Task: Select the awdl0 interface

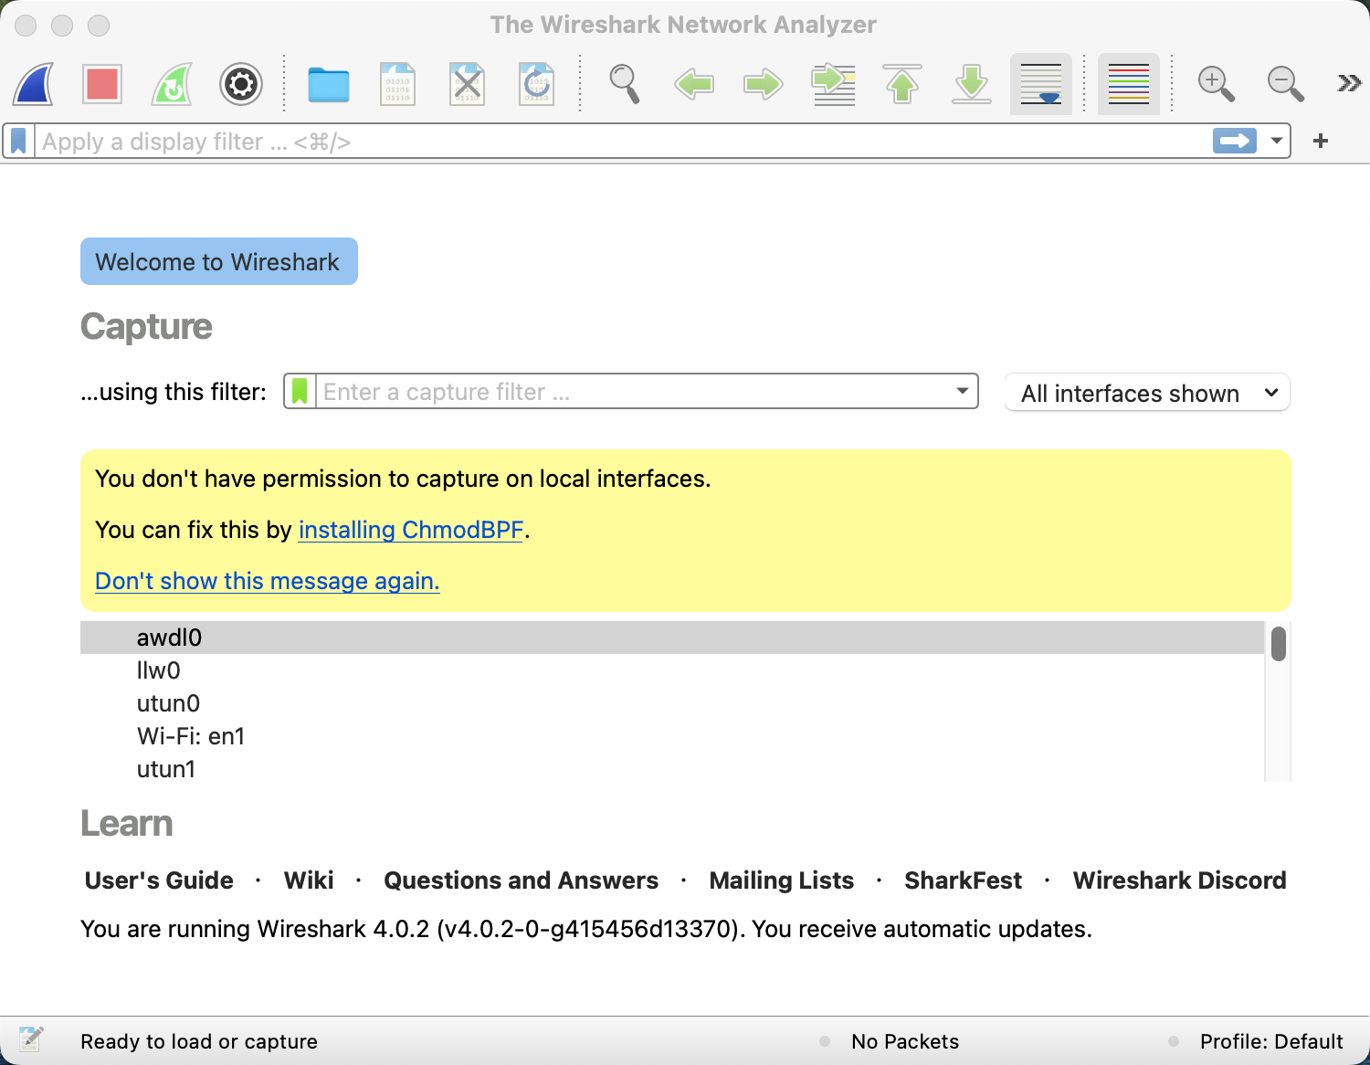Action: (672, 638)
